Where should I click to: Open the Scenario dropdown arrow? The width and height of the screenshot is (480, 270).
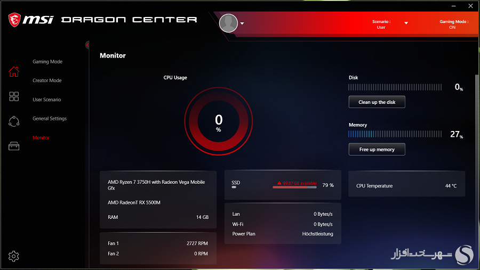point(406,23)
